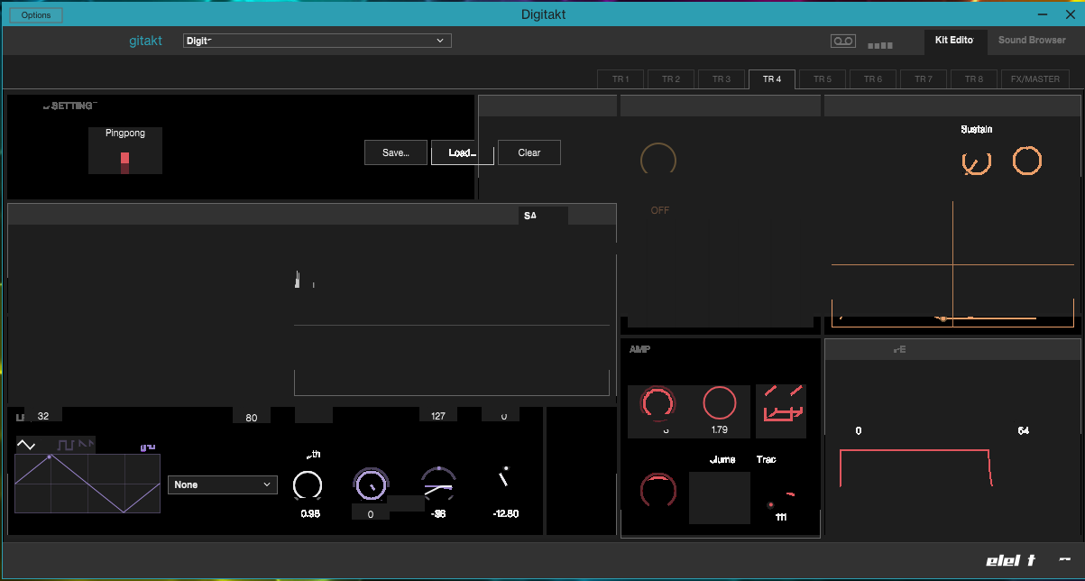Toggle the knob labeled OFF
The image size is (1085, 581).
(x=658, y=160)
